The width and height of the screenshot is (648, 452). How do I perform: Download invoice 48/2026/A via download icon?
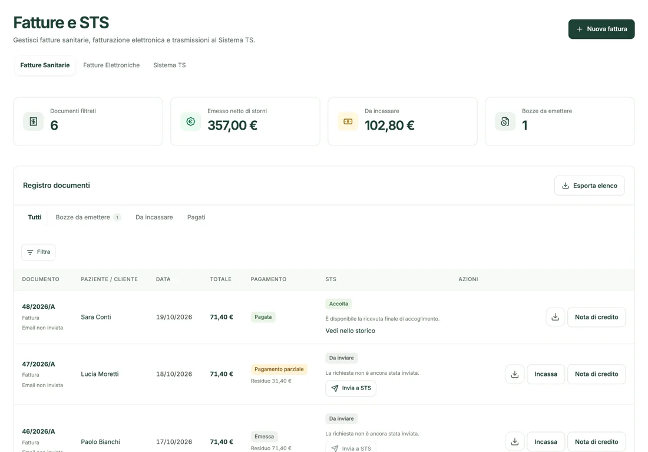pyautogui.click(x=555, y=317)
